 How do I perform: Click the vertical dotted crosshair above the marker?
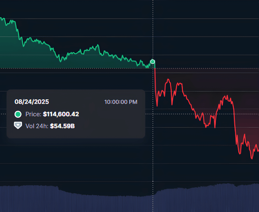pyautogui.click(x=153, y=31)
